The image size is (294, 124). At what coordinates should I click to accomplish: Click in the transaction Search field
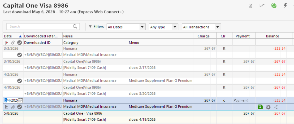pyautogui.click(x=40, y=26)
